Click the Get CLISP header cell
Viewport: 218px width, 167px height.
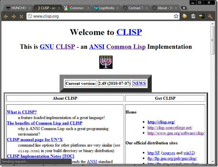pyautogui.click(x=165, y=98)
